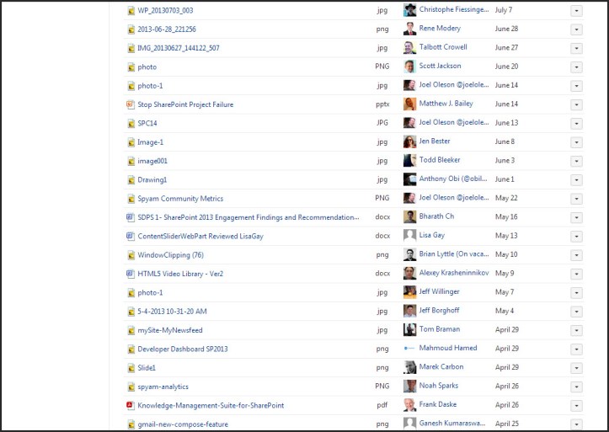
Task: Click Lisa Gay's placeholder avatar
Action: 409,236
